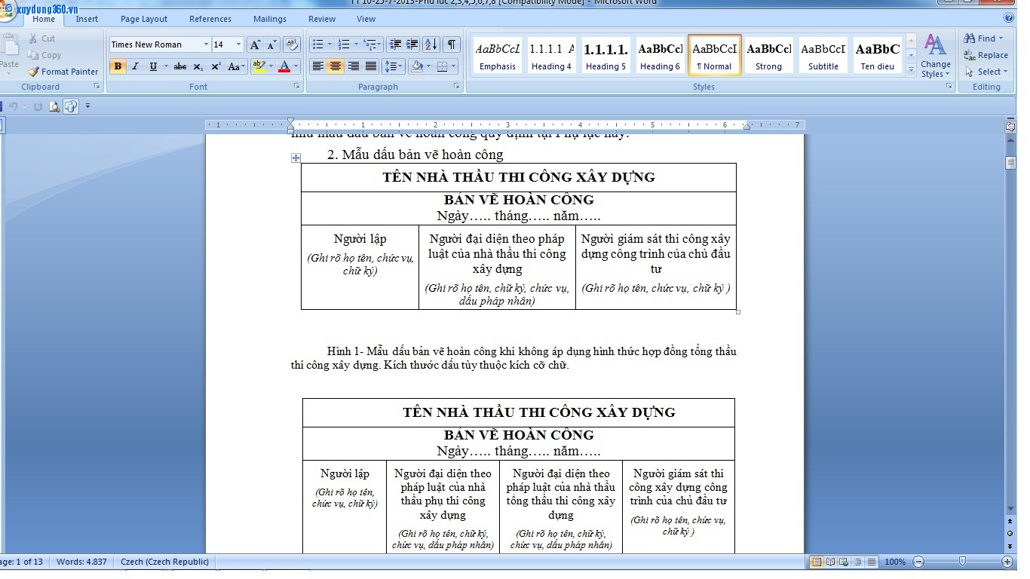Switch to Full Screen Reading view
Viewport: 1030px width, 579px height.
[x=830, y=562]
